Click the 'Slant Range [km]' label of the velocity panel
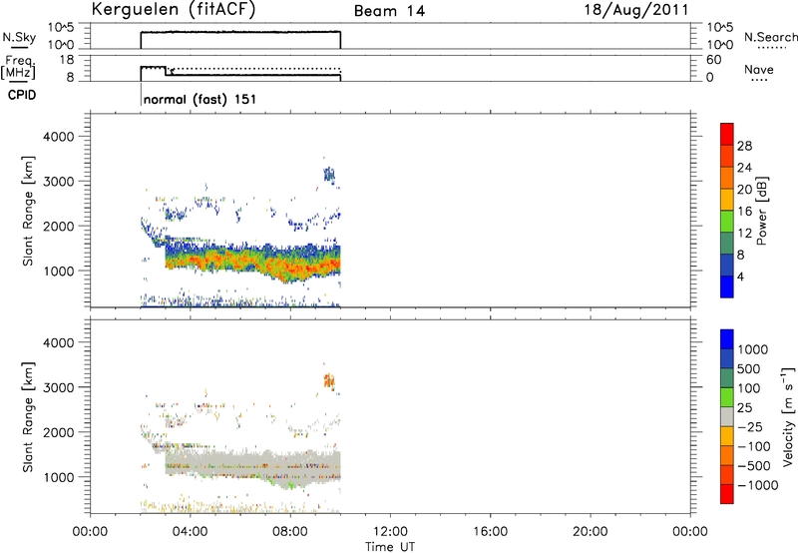Viewport: 798px width, 553px height. click(x=28, y=417)
